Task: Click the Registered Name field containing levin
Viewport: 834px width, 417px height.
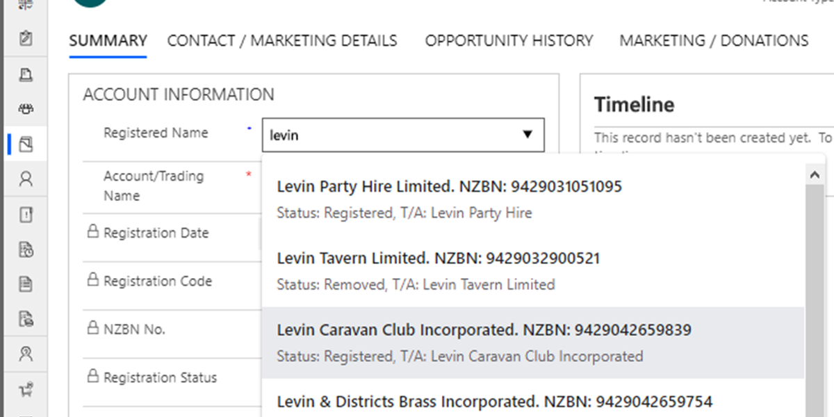Action: coord(403,135)
